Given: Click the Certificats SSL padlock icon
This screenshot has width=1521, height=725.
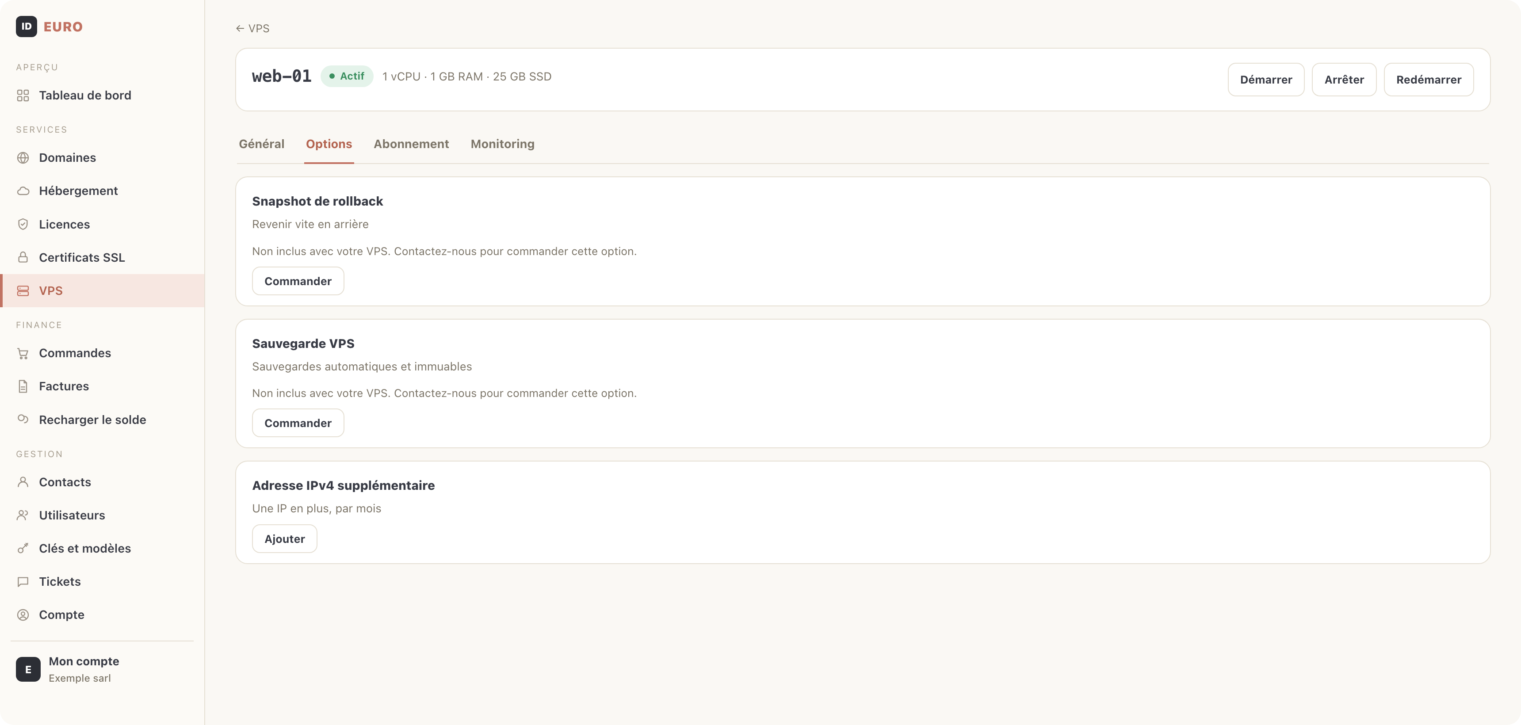Looking at the screenshot, I should (23, 257).
